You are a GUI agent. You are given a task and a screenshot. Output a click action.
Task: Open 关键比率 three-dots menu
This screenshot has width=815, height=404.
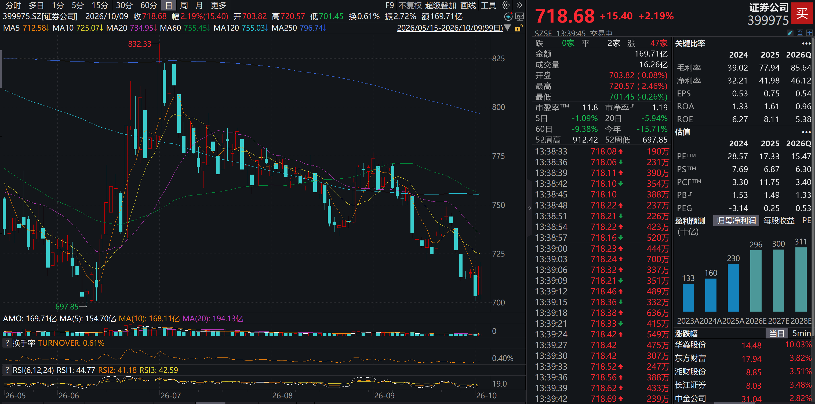click(x=806, y=44)
